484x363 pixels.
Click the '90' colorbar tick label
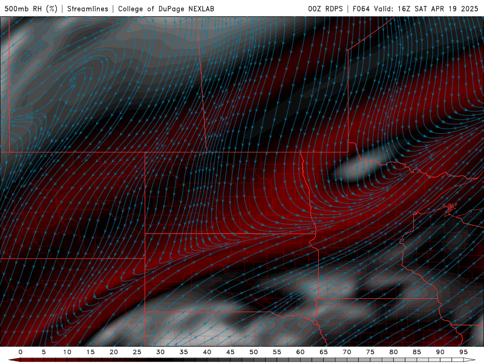pyautogui.click(x=440, y=352)
